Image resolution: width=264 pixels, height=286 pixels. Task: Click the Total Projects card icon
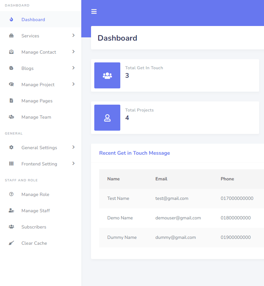pyautogui.click(x=107, y=118)
